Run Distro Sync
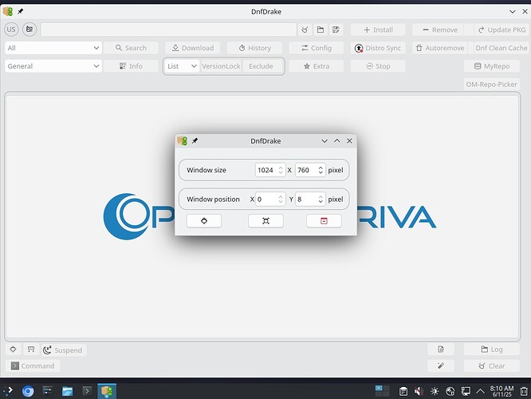The image size is (531, 399). tap(378, 48)
